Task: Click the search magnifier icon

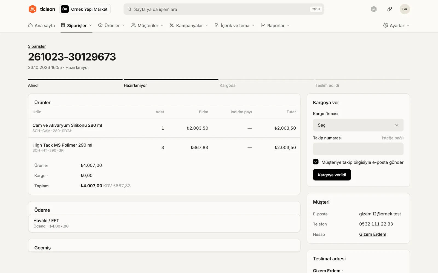Action: click(129, 9)
